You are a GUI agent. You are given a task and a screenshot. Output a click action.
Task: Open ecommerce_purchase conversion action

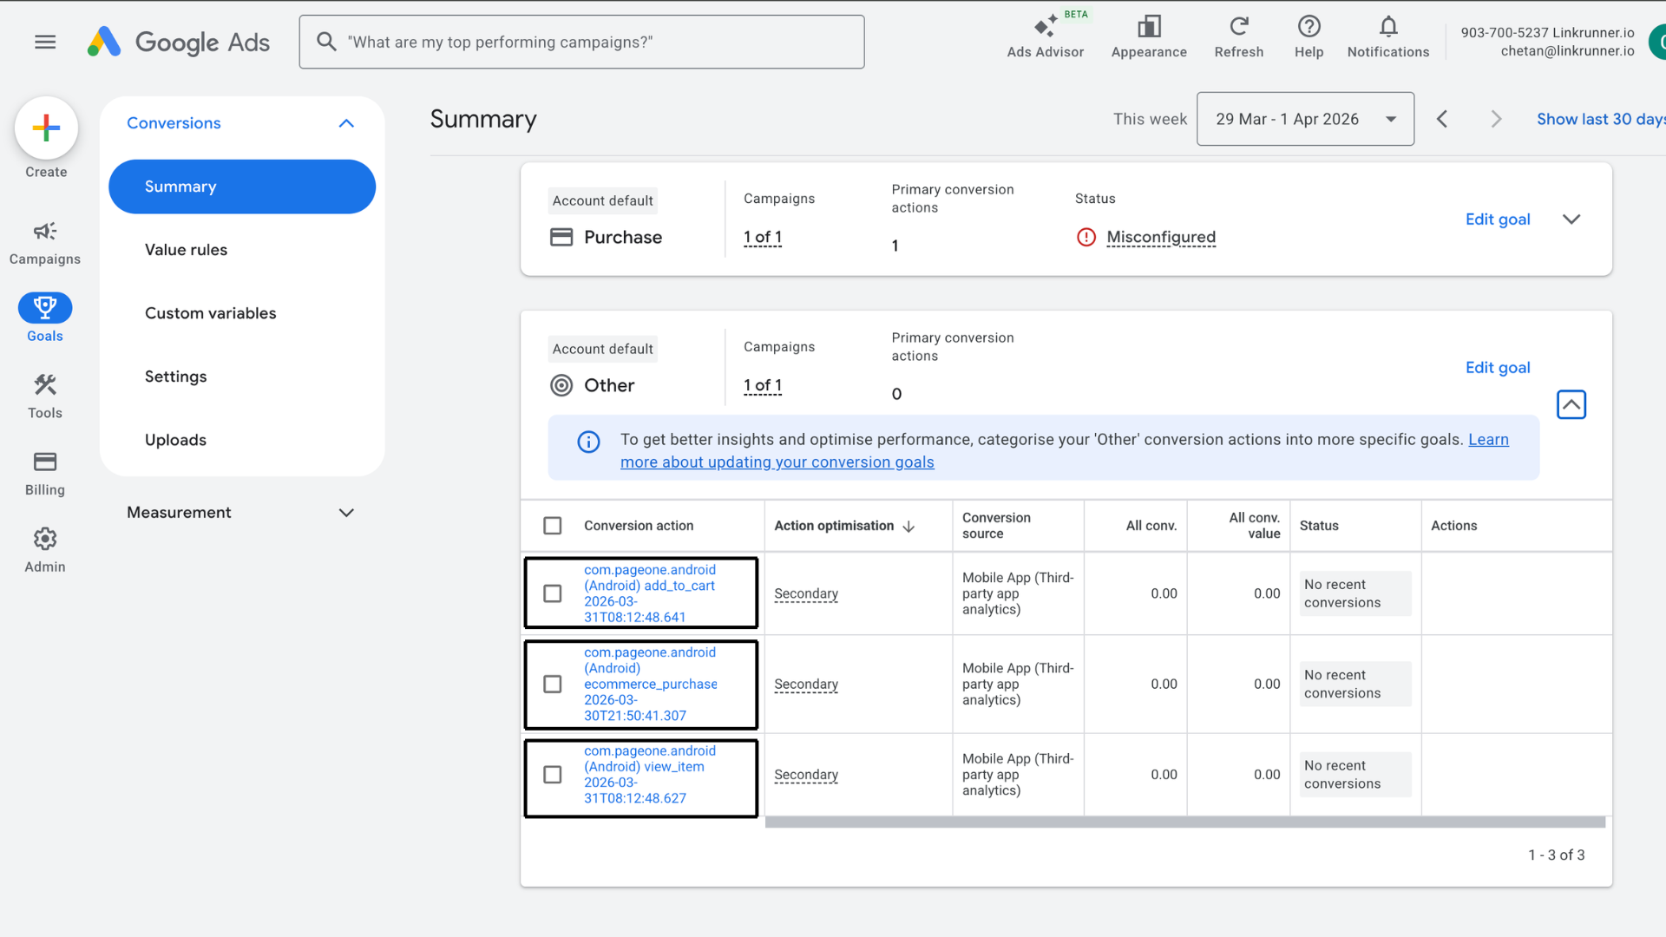coord(650,684)
